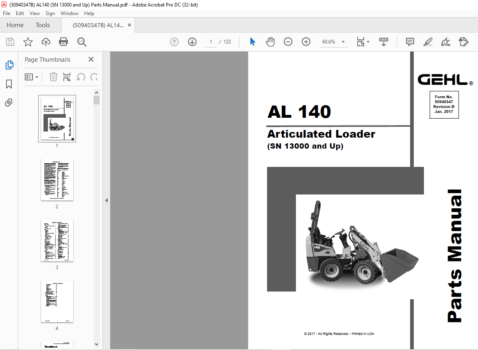This screenshot has width=478, height=350.
Task: Click thumbnails scrollbar up arrow
Action: pyautogui.click(x=97, y=92)
